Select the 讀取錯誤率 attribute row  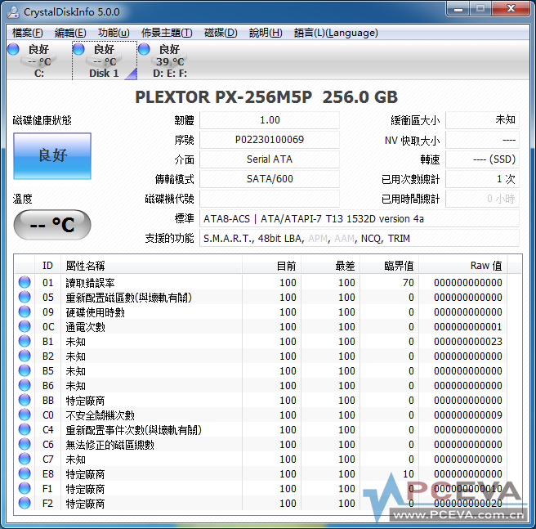click(x=261, y=282)
